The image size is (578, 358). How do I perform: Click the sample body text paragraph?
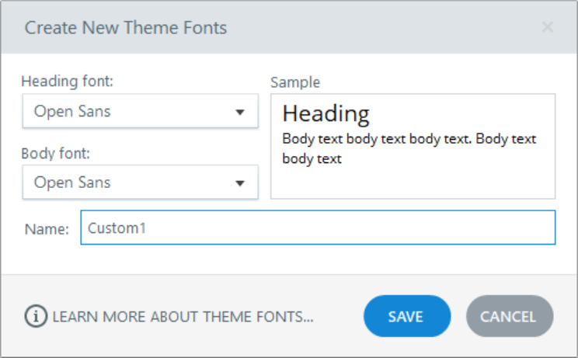(x=409, y=148)
